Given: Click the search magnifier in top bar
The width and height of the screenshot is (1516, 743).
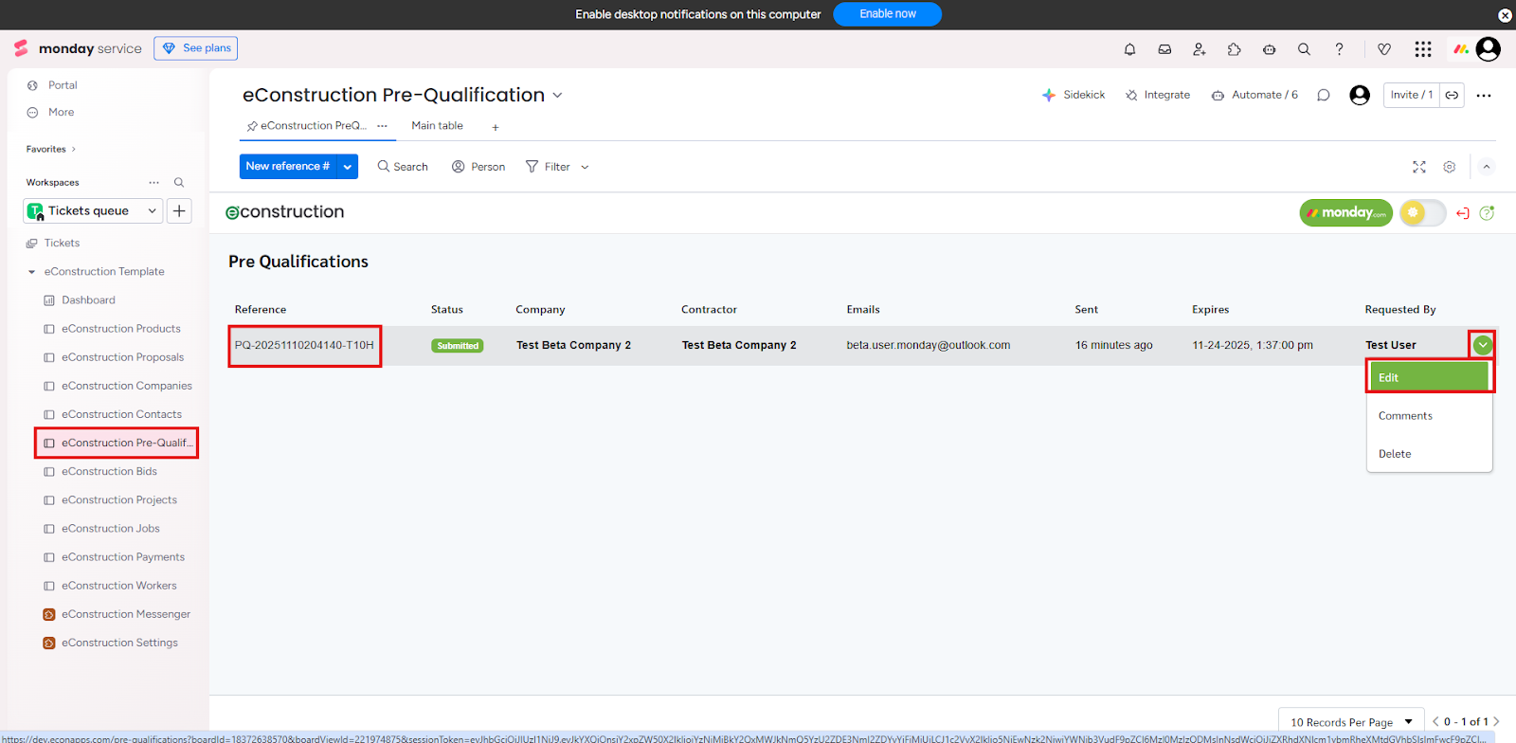Looking at the screenshot, I should [x=1304, y=49].
